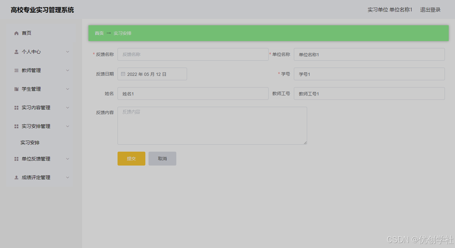Focus the 反馈内容 text area
This screenshot has width=455, height=248.
tap(212, 126)
